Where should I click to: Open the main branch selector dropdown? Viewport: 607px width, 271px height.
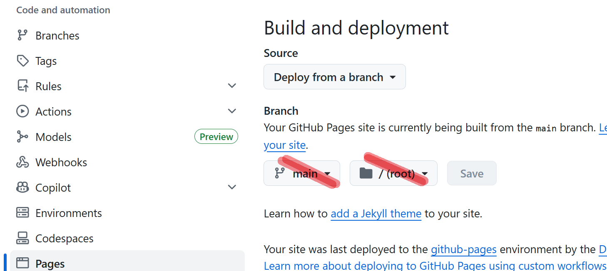(x=302, y=173)
